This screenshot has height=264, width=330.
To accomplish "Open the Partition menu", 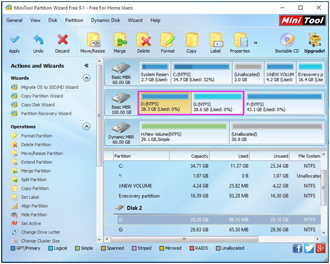I will coord(74,21).
